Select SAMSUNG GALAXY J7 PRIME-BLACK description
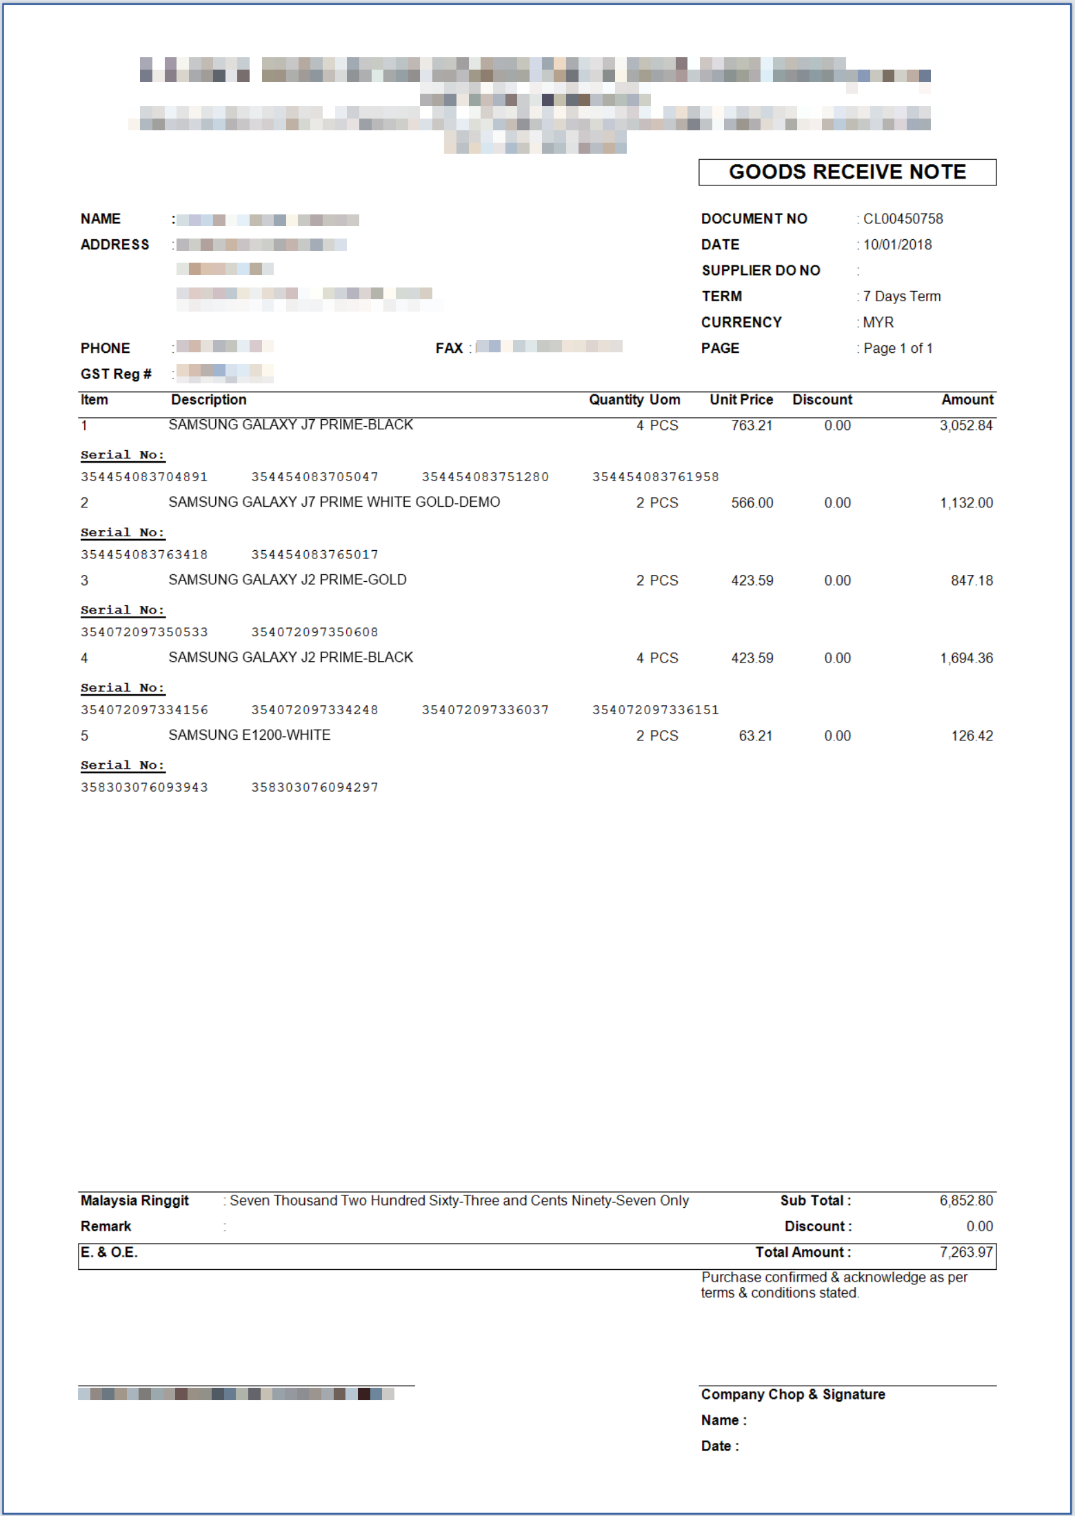1075x1516 pixels. [291, 425]
